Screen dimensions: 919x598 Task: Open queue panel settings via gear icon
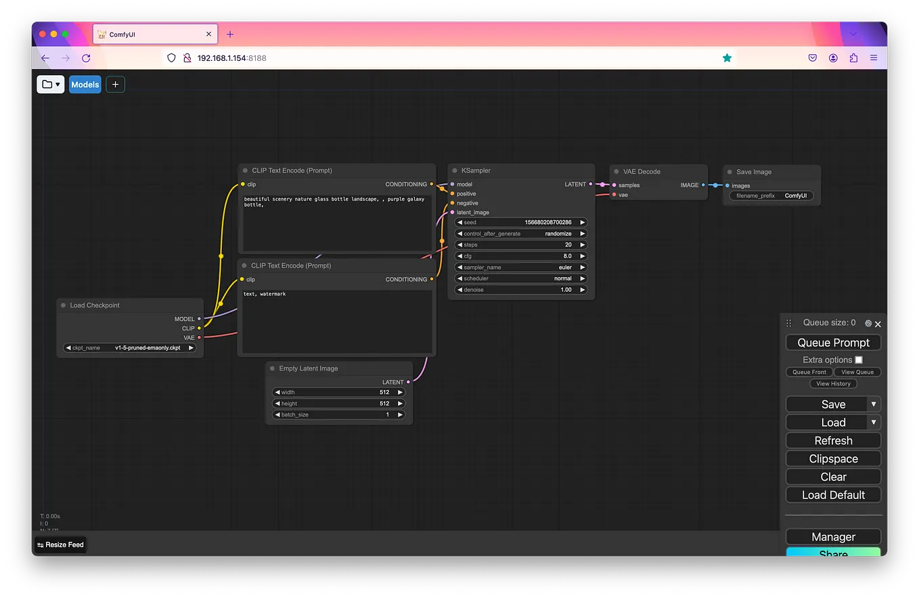pyautogui.click(x=868, y=323)
